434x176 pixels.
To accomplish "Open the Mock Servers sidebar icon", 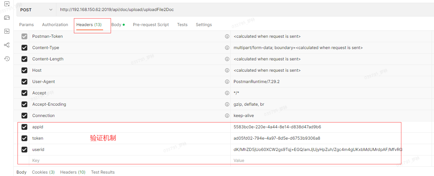I will pos(7,17).
